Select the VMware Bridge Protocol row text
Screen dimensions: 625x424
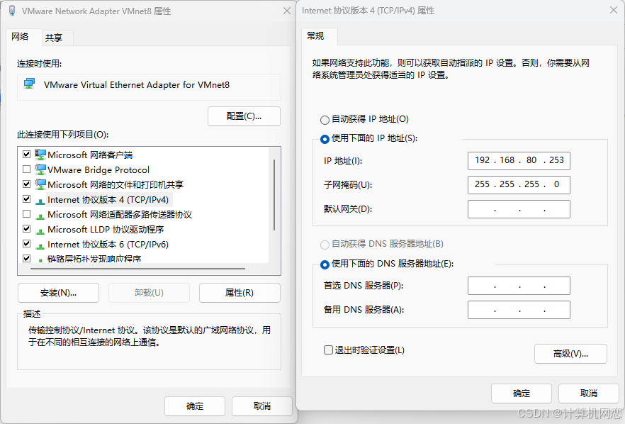coord(98,170)
